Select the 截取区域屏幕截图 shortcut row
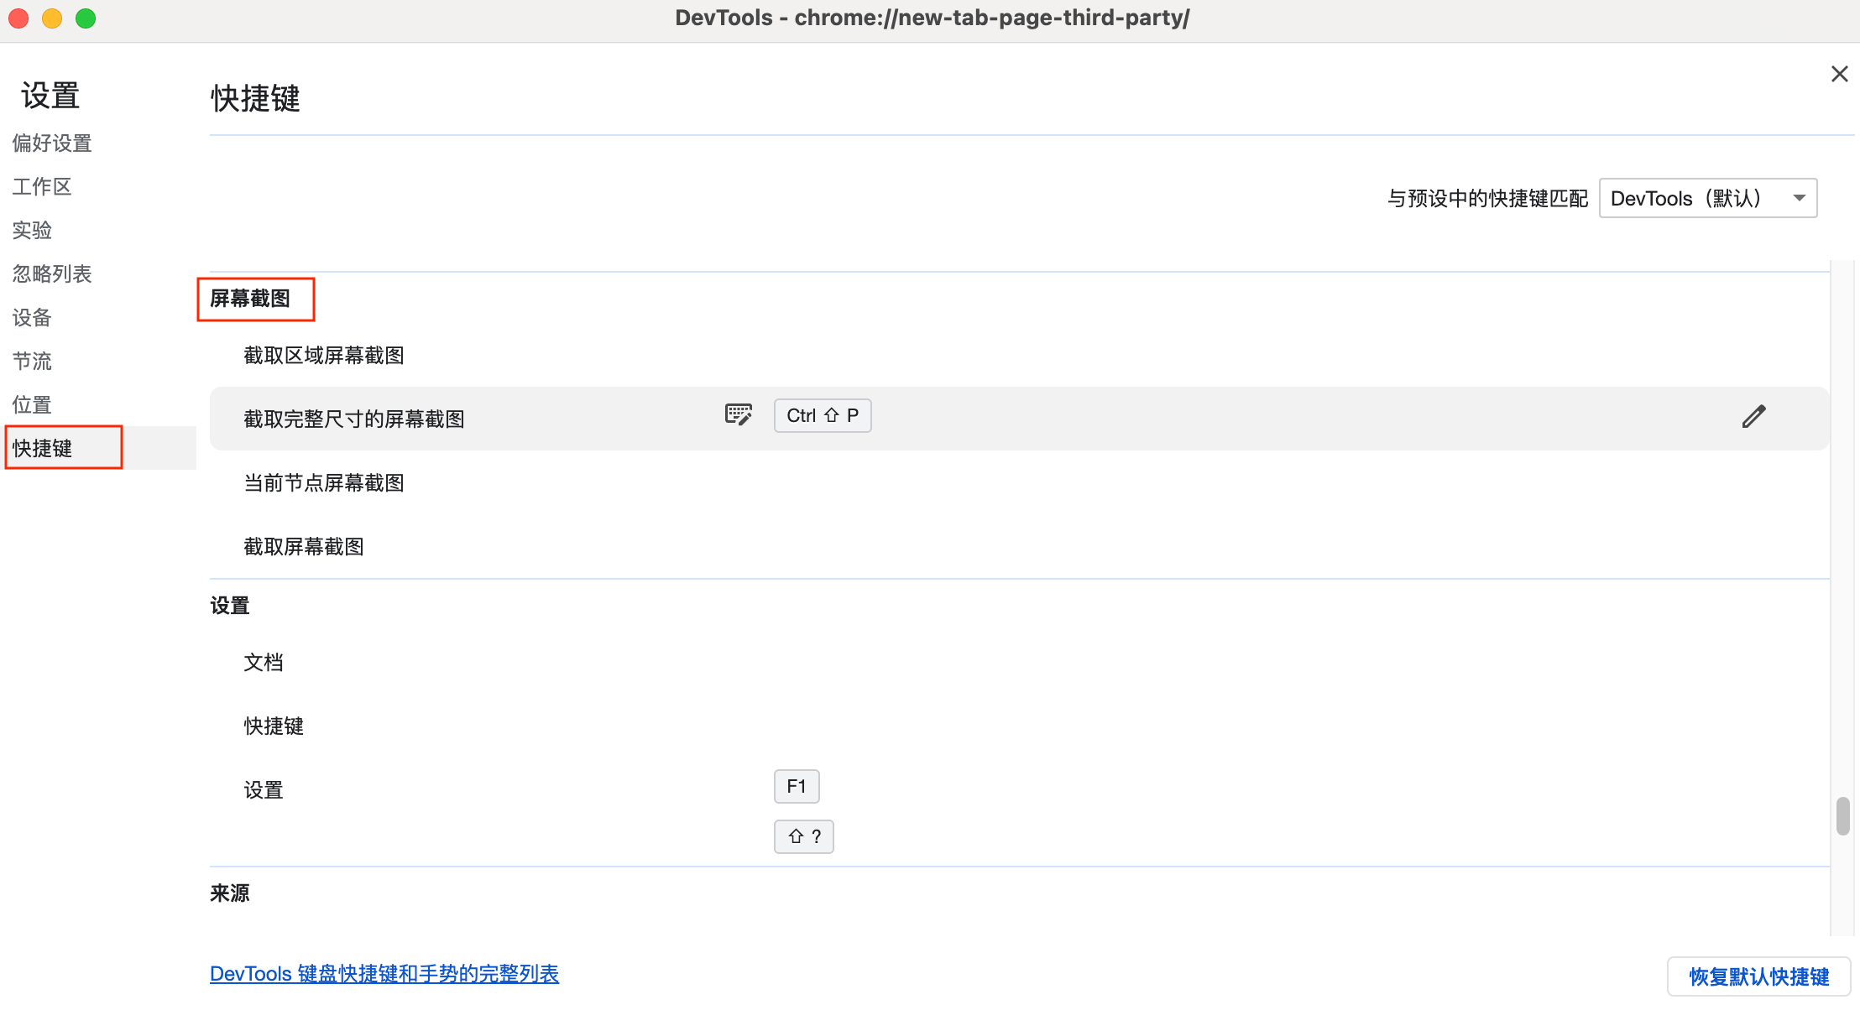This screenshot has width=1860, height=1010. [324, 356]
